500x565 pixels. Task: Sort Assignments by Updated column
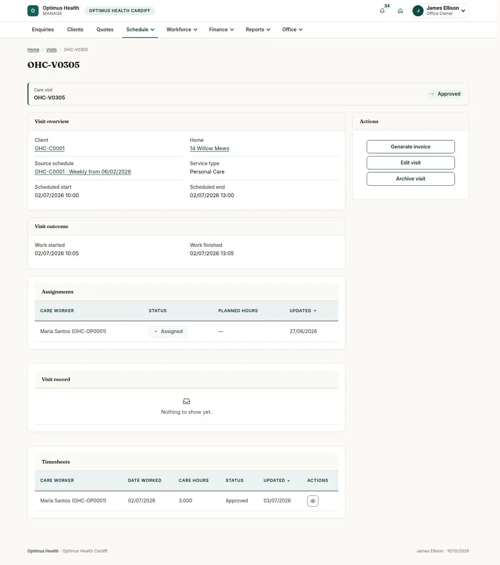click(x=303, y=311)
